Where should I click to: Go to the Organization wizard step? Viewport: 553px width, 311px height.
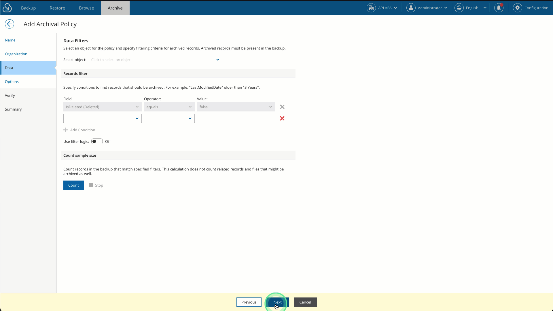click(28, 54)
